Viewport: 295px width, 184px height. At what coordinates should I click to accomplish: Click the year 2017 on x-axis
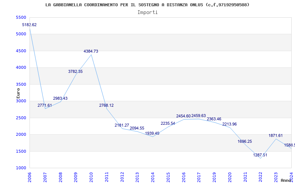pyautogui.click(x=199, y=177)
